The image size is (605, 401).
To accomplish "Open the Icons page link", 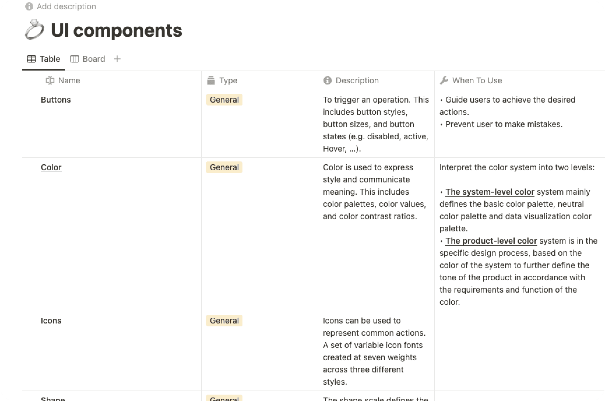I will (51, 321).
